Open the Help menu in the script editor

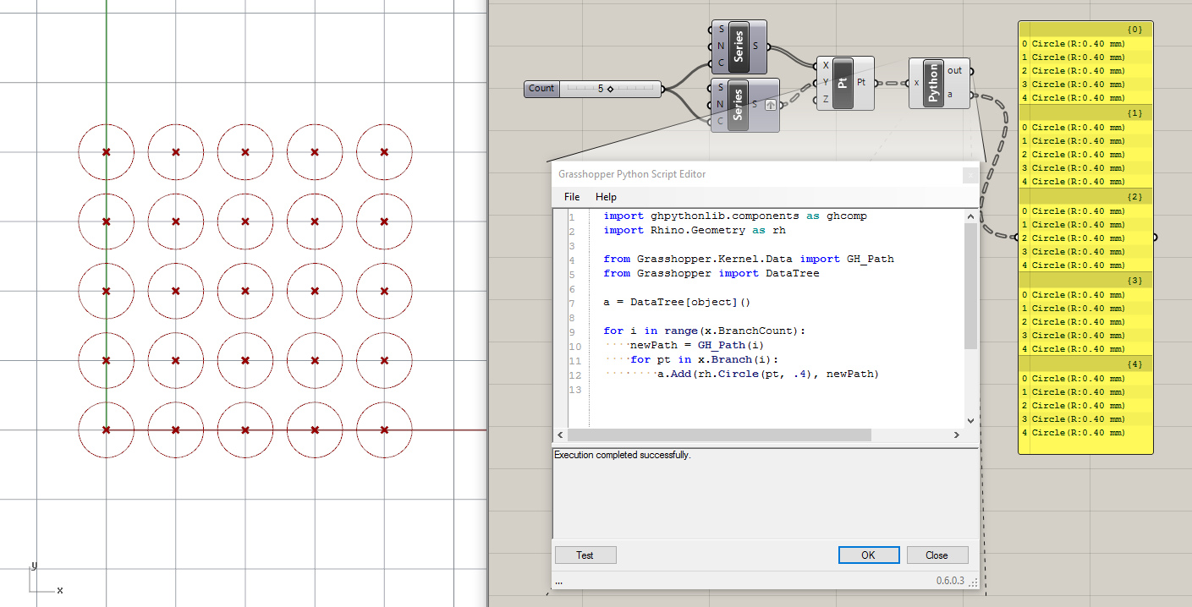click(606, 196)
